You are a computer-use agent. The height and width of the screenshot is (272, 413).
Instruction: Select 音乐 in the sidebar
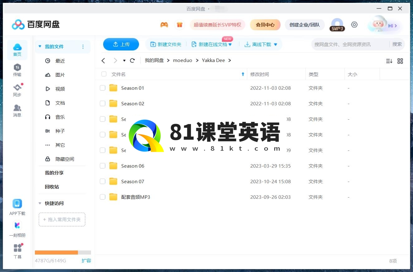(x=60, y=117)
